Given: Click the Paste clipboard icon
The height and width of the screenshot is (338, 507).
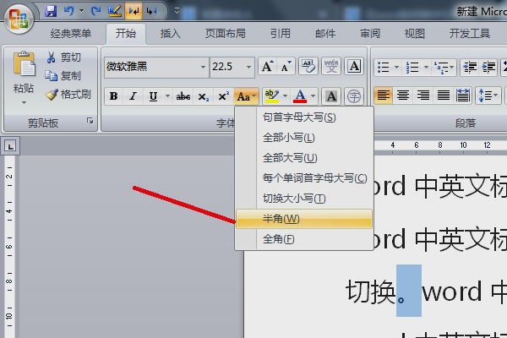Looking at the screenshot, I should (24, 64).
